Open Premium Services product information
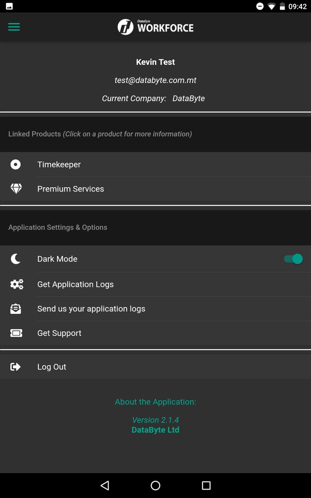Screen dimensions: 311x498 coord(70,188)
